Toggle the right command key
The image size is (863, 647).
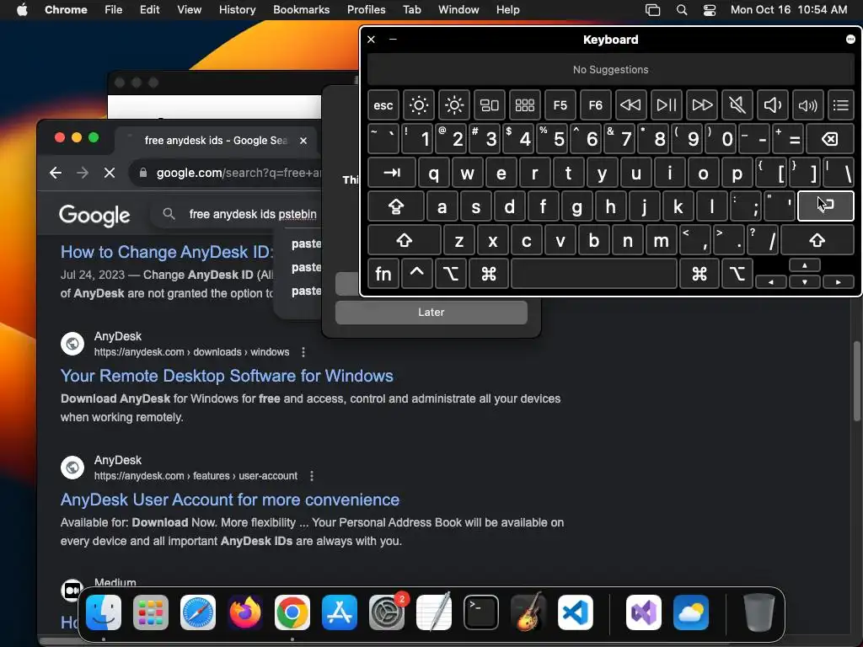point(700,274)
